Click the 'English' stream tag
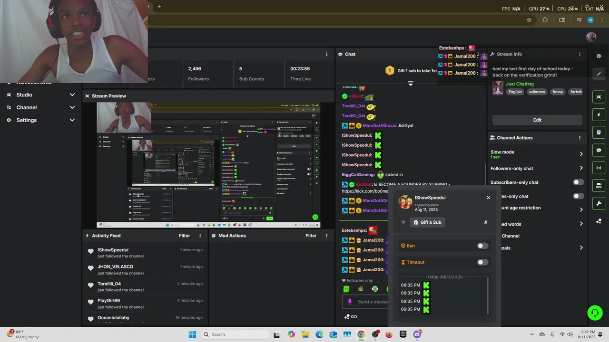The image size is (609, 342). (x=515, y=92)
